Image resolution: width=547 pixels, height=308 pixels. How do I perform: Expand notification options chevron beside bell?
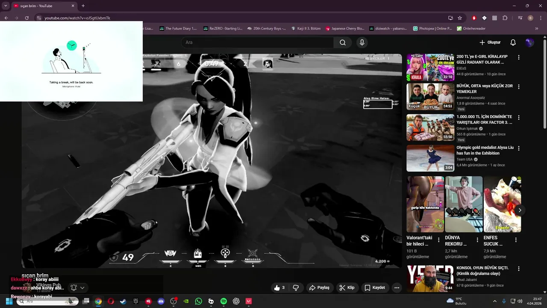pyautogui.click(x=82, y=287)
